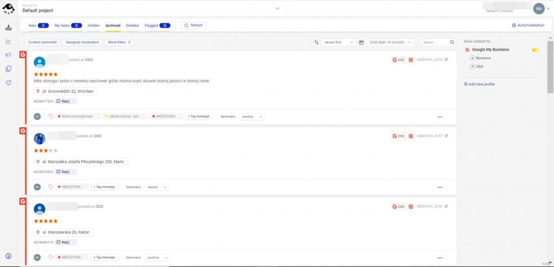This screenshot has width=554, height=267.
Task: Switch to the Hidden tab
Action: (x=94, y=25)
